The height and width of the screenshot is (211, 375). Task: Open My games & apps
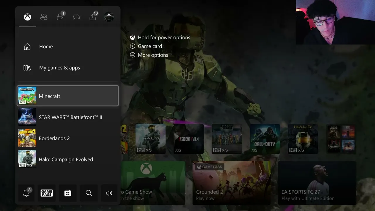[68, 68]
